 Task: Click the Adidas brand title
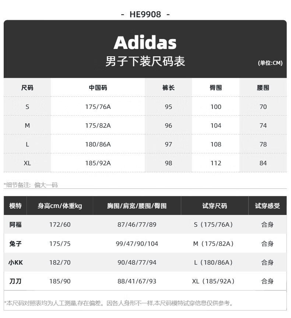point(145,43)
